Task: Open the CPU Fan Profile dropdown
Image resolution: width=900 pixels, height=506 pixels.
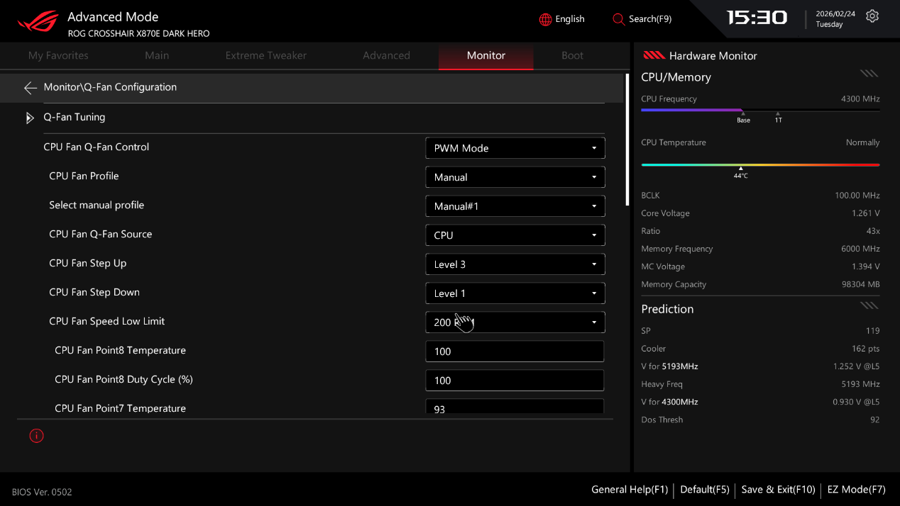Action: point(515,177)
